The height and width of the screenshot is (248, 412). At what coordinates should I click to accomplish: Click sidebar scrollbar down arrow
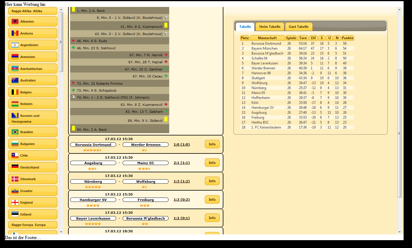pos(61,232)
